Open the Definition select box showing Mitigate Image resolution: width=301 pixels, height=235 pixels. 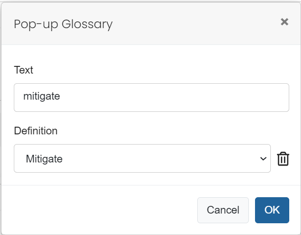[142, 158]
